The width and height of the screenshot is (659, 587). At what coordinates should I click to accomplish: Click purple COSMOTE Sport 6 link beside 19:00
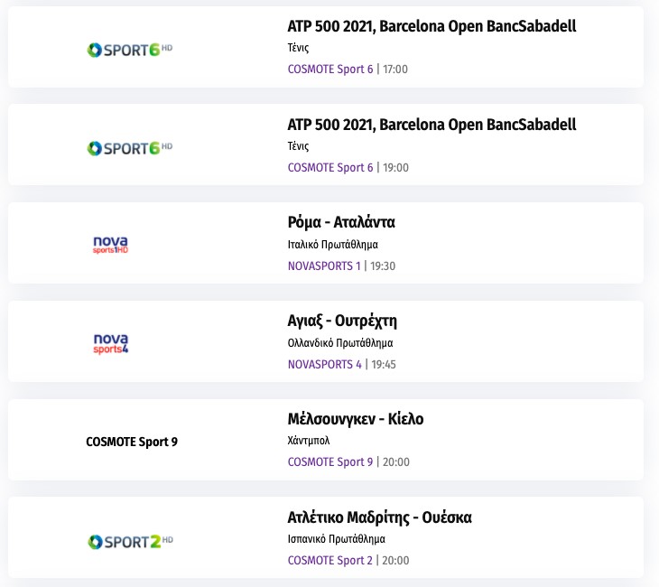point(329,167)
